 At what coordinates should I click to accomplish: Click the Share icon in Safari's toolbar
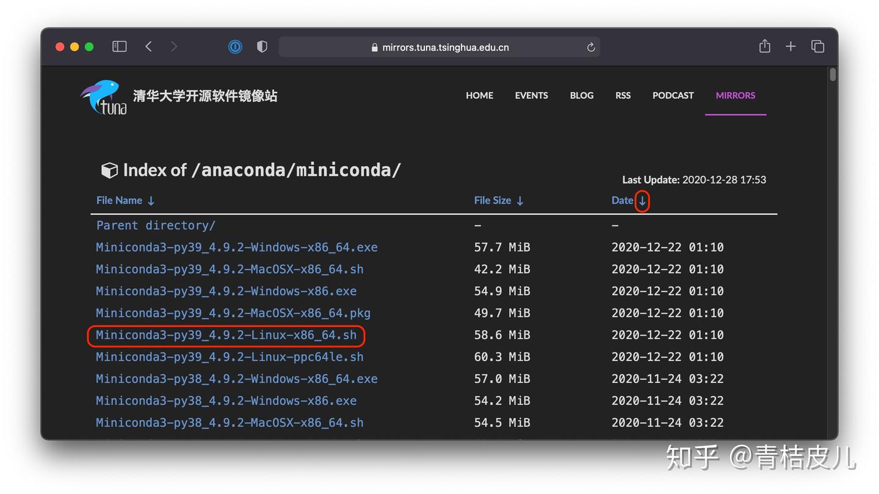[764, 46]
